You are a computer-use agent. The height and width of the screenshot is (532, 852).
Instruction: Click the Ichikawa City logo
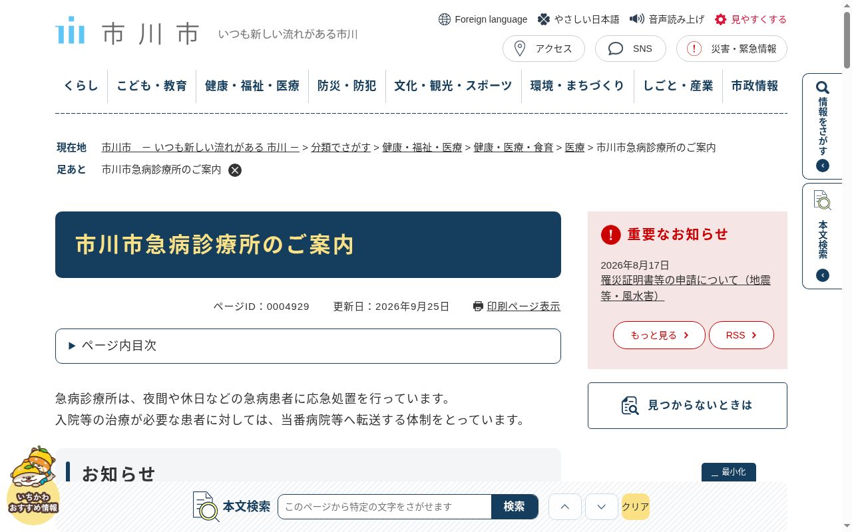(127, 31)
